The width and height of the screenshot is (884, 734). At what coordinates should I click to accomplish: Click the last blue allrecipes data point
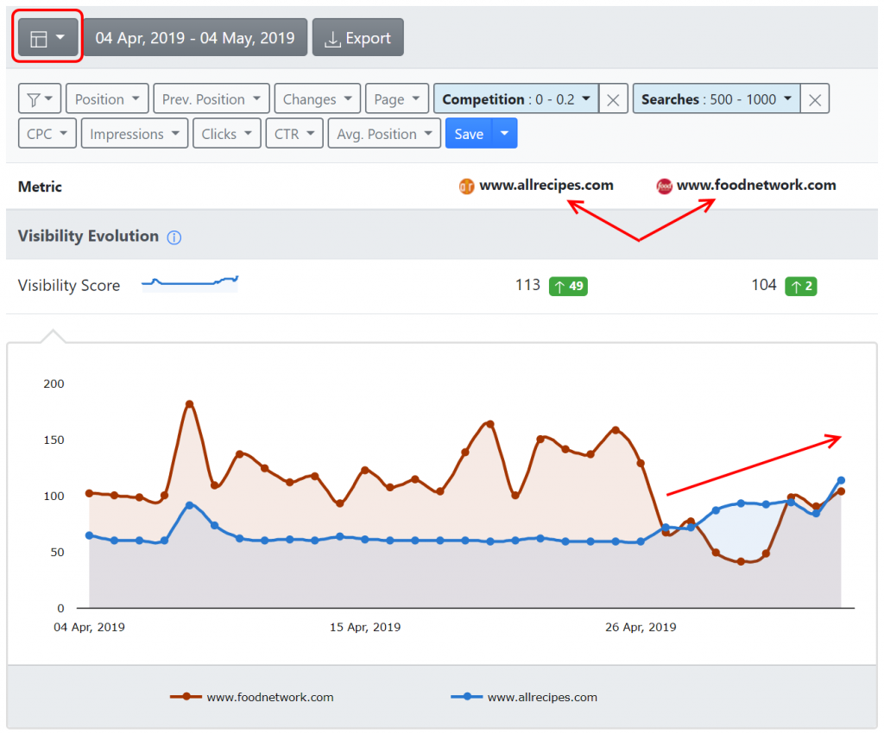pyautogui.click(x=841, y=480)
